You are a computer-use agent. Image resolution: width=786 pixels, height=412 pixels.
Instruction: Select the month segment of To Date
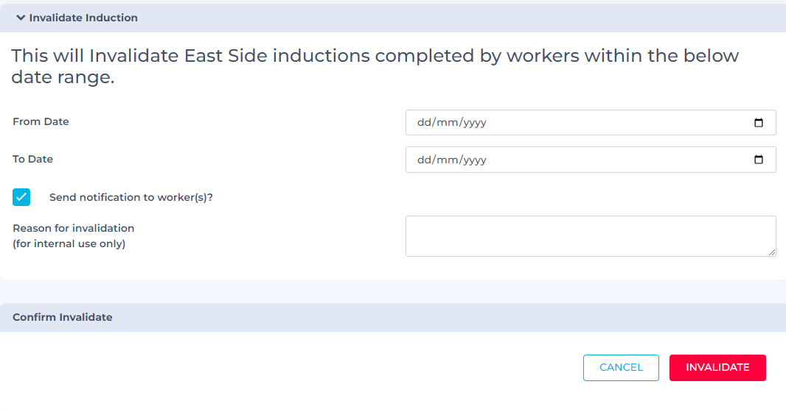448,160
